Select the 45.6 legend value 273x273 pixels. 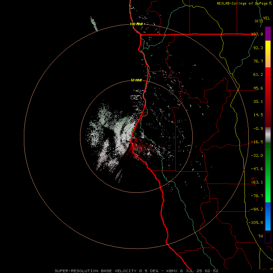coord(258,88)
